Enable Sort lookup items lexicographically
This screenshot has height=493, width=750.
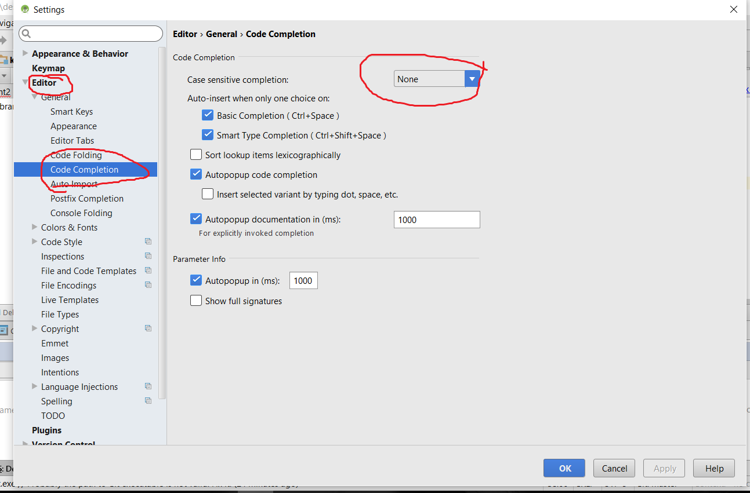[x=196, y=155]
